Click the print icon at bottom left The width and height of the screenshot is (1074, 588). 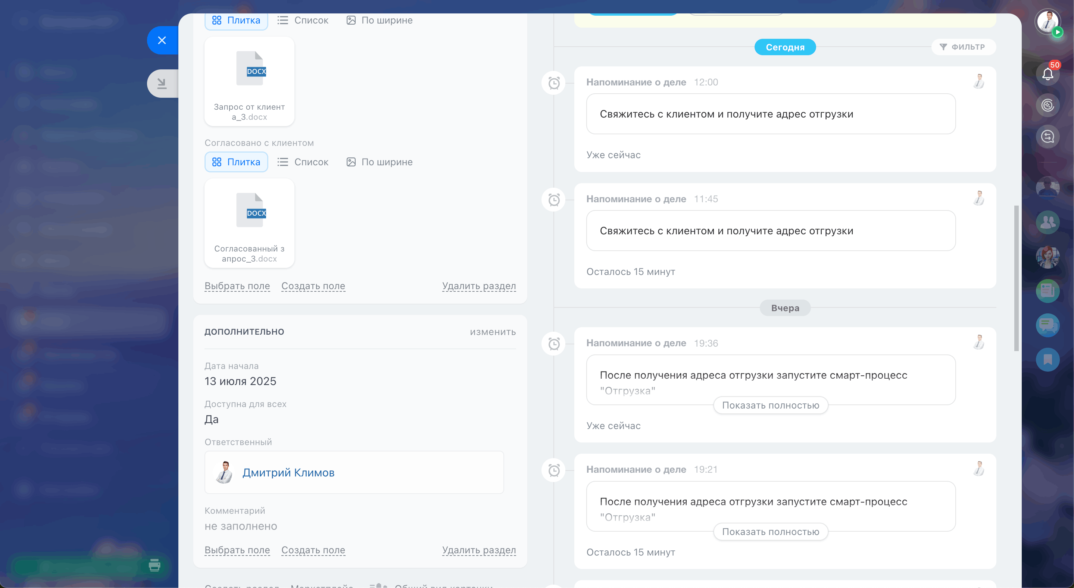154,565
